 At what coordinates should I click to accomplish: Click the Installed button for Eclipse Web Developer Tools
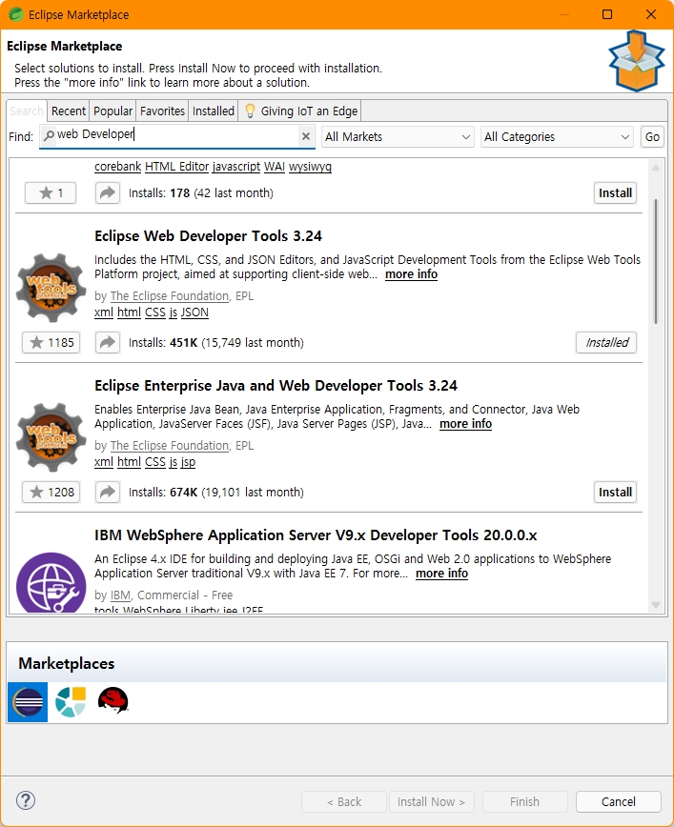(x=606, y=342)
